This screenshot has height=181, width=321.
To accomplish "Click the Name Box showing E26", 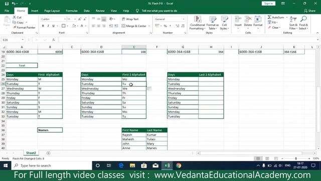I will 13,40.
